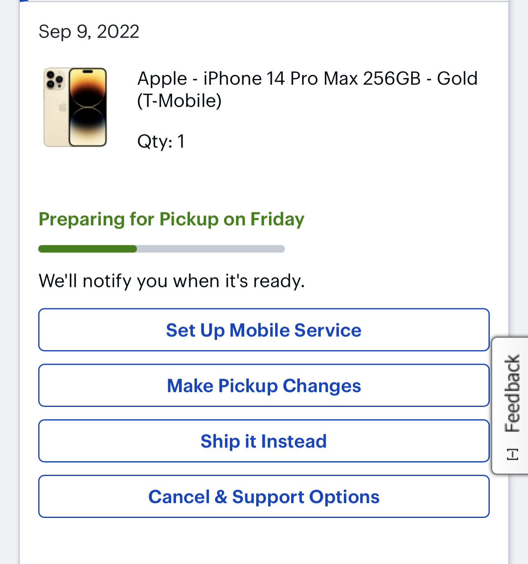528x564 pixels.
Task: Click the gray unfilled part of progress bar
Action: (211, 249)
